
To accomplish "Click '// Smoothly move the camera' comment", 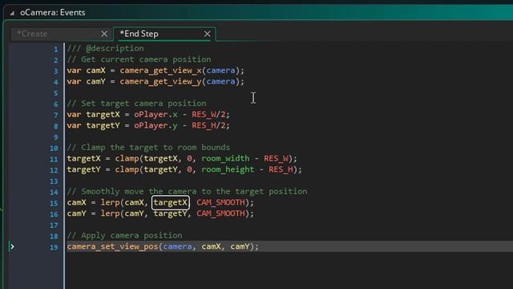I will coord(187,191).
